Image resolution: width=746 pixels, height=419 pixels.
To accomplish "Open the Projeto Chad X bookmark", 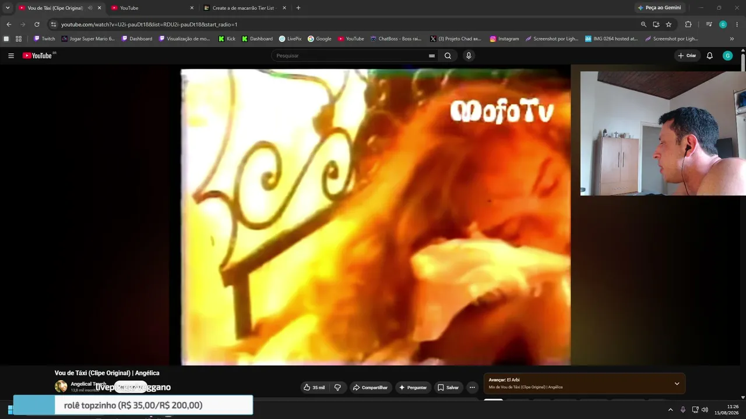I will (456, 39).
